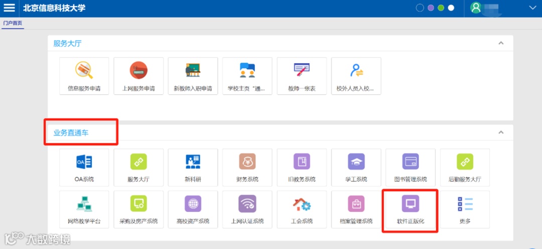Click the 更多 list icon
Image resolution: width=542 pixels, height=249 pixels.
[465, 204]
